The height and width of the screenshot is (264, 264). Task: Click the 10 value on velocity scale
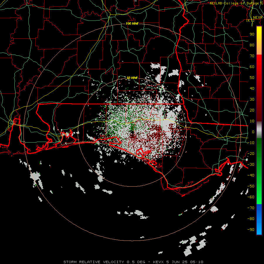pos(252,121)
